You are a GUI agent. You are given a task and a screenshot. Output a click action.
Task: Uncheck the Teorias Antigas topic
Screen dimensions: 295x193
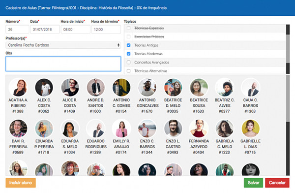click(x=128, y=45)
